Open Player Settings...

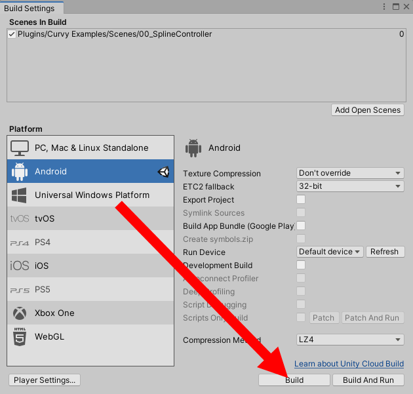tap(45, 380)
